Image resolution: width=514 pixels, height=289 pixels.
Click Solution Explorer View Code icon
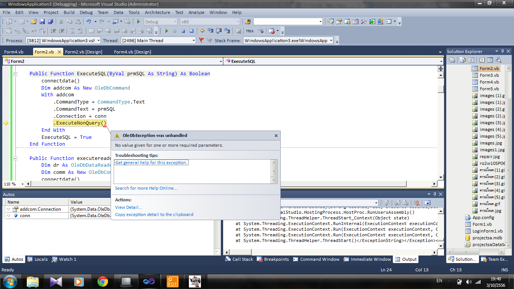(x=482, y=60)
